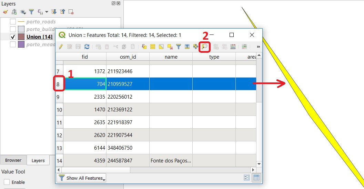This screenshot has width=364, height=189.
Task: Click the Add group icon in Layers
Action: click(14, 12)
